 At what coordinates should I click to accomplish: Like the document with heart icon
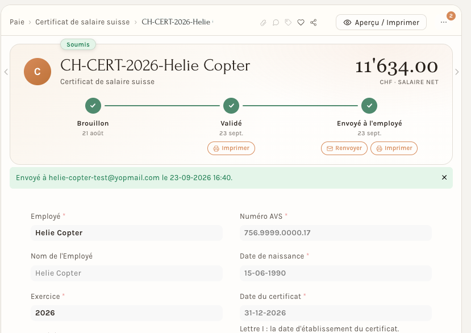point(301,23)
